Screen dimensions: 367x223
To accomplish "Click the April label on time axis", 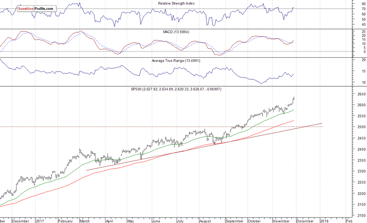I will coord(109,221).
